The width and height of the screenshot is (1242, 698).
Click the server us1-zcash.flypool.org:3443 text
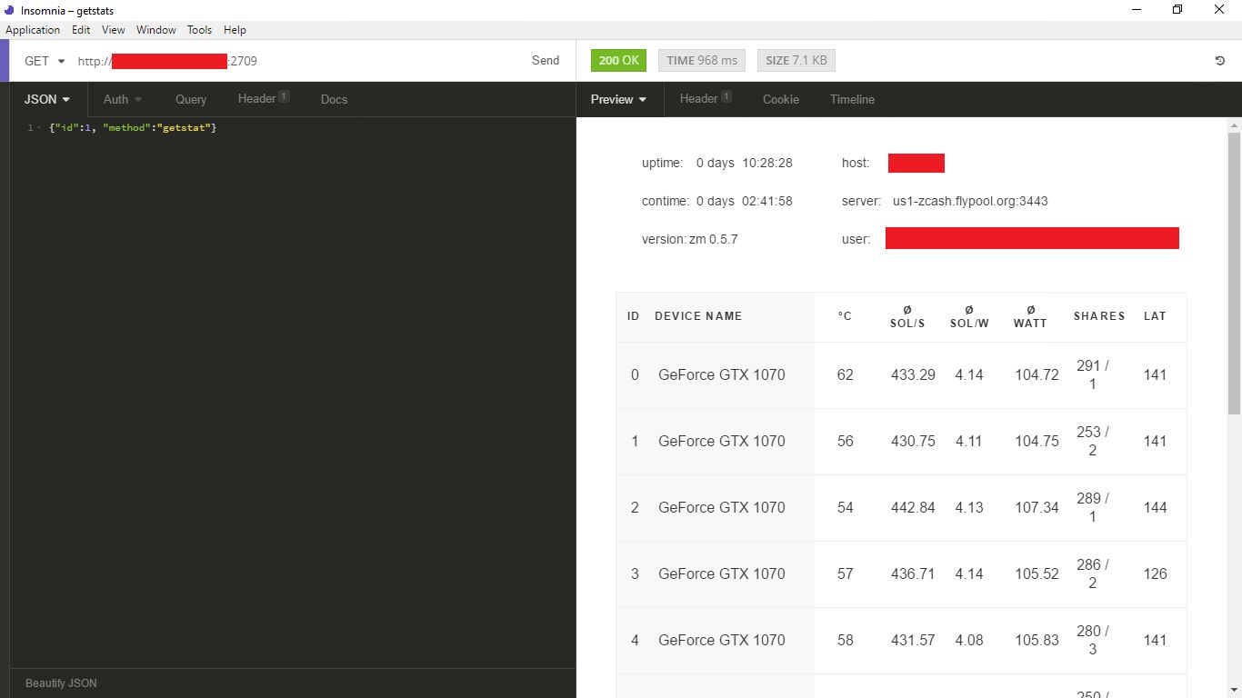click(970, 201)
